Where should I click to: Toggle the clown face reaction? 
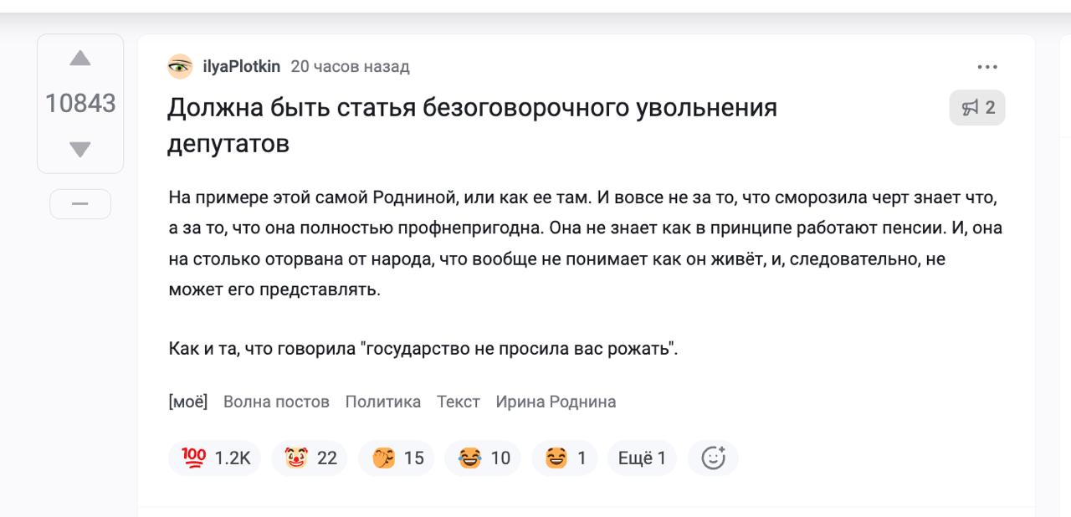click(309, 458)
